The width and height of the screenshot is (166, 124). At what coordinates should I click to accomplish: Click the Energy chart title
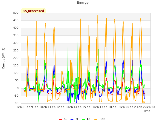tap(82, 3)
